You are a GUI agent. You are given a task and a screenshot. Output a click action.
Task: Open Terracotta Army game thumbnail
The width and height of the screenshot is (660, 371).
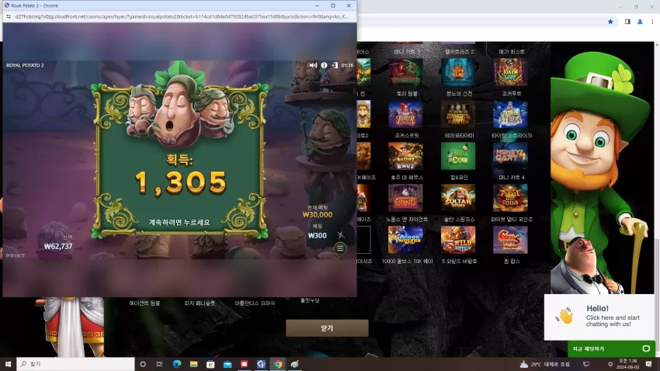pos(458,114)
